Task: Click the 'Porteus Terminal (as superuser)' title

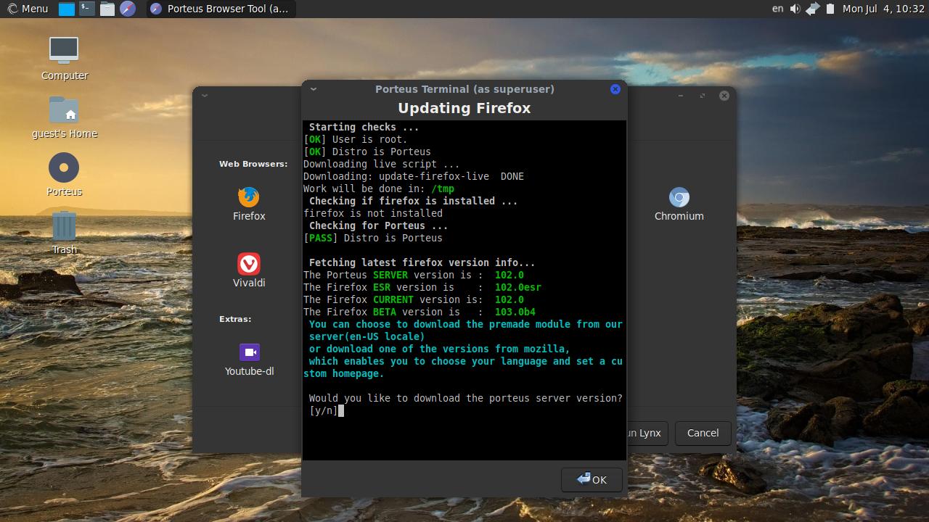Action: (464, 89)
